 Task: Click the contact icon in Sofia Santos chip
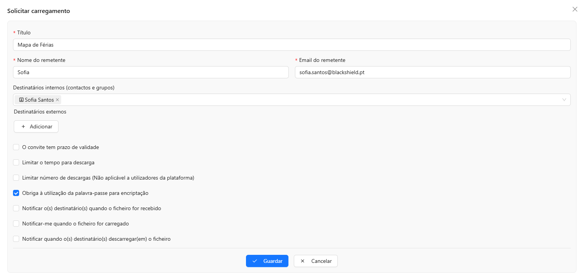click(21, 100)
